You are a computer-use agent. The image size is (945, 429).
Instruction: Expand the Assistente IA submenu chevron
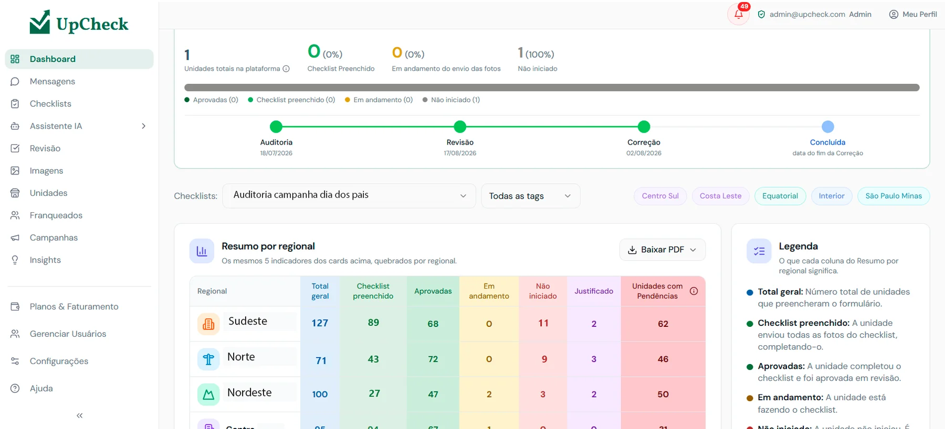(x=143, y=126)
